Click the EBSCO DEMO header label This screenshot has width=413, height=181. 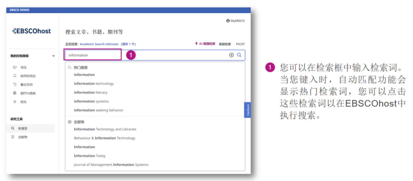click(x=20, y=10)
